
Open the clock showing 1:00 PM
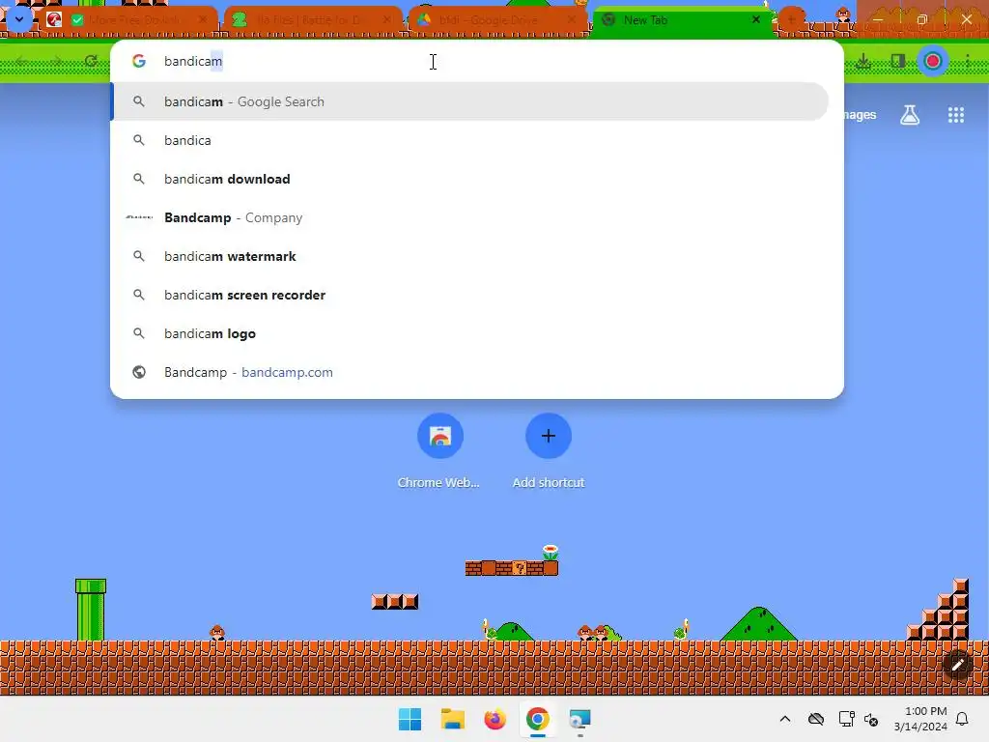(x=920, y=719)
